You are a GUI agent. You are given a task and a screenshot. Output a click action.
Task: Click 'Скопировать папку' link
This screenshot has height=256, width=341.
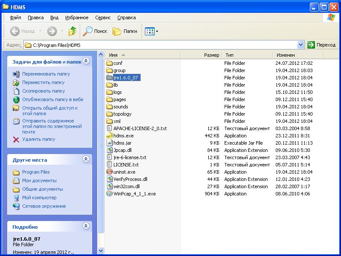(x=43, y=91)
